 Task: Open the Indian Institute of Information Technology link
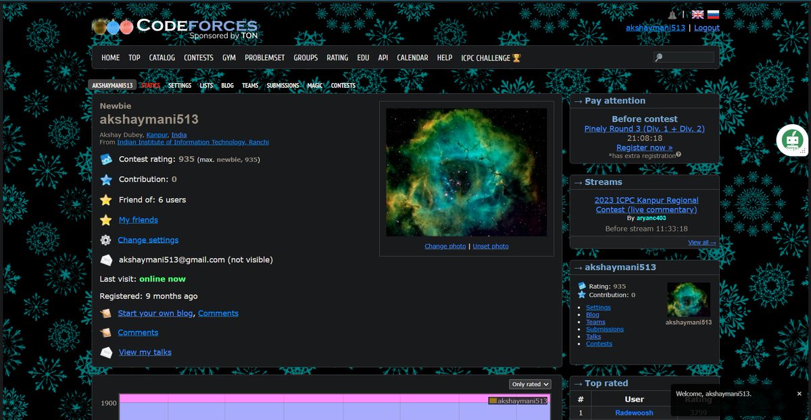[193, 142]
